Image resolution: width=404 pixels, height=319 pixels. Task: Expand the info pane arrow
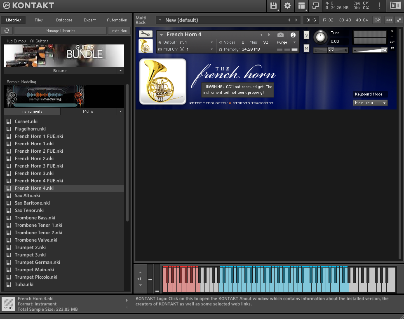[x=127, y=300]
